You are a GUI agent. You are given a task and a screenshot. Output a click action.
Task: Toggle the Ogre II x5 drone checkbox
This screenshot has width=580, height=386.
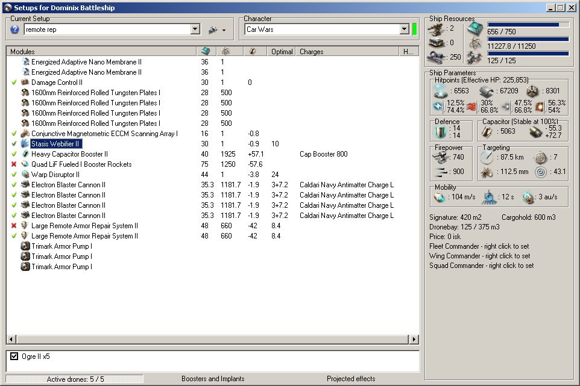(14, 356)
